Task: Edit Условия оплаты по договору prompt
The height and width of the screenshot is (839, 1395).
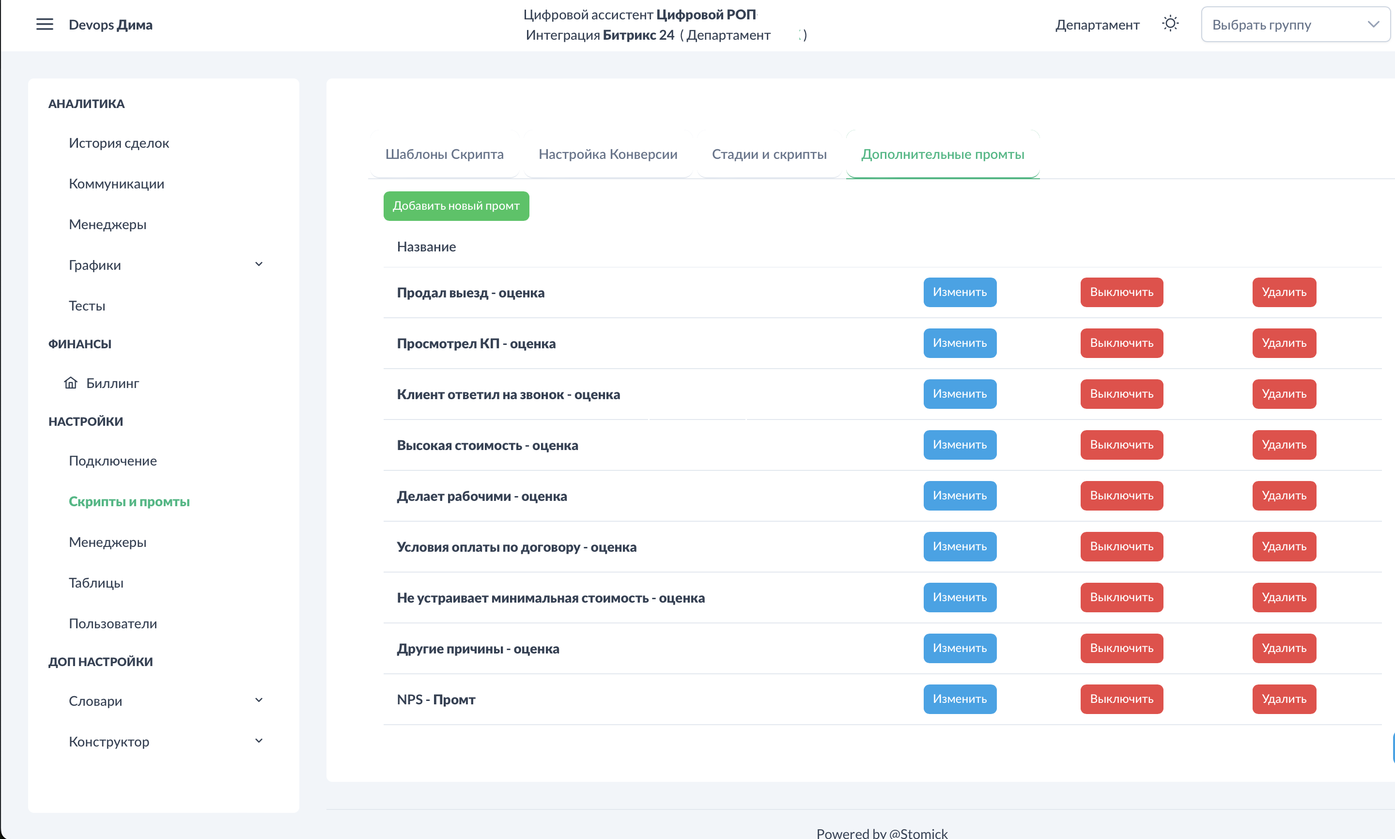Action: pyautogui.click(x=959, y=546)
